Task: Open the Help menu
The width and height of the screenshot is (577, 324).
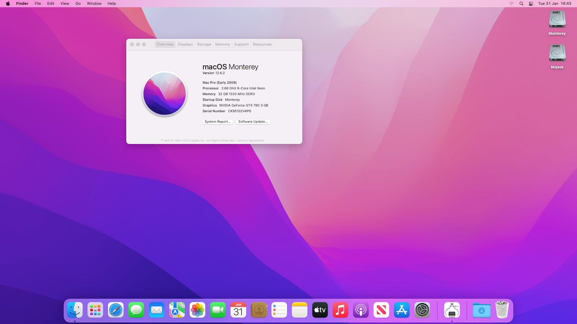Action: coord(112,4)
